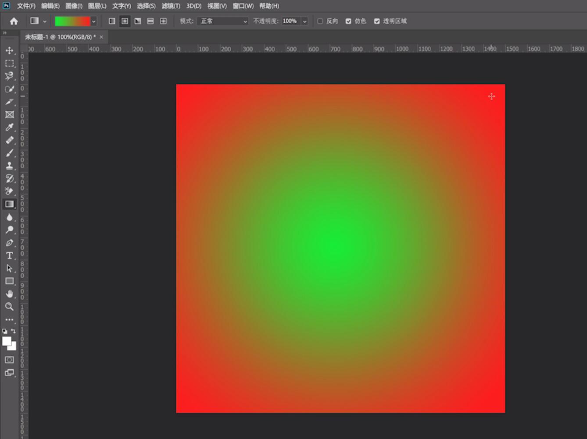Select the Frame tool
587x439 pixels.
coord(9,114)
